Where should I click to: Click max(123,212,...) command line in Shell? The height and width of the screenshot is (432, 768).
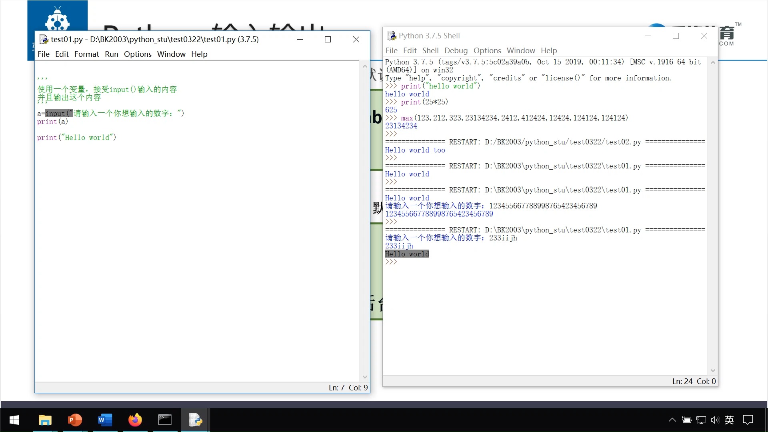tap(506, 118)
